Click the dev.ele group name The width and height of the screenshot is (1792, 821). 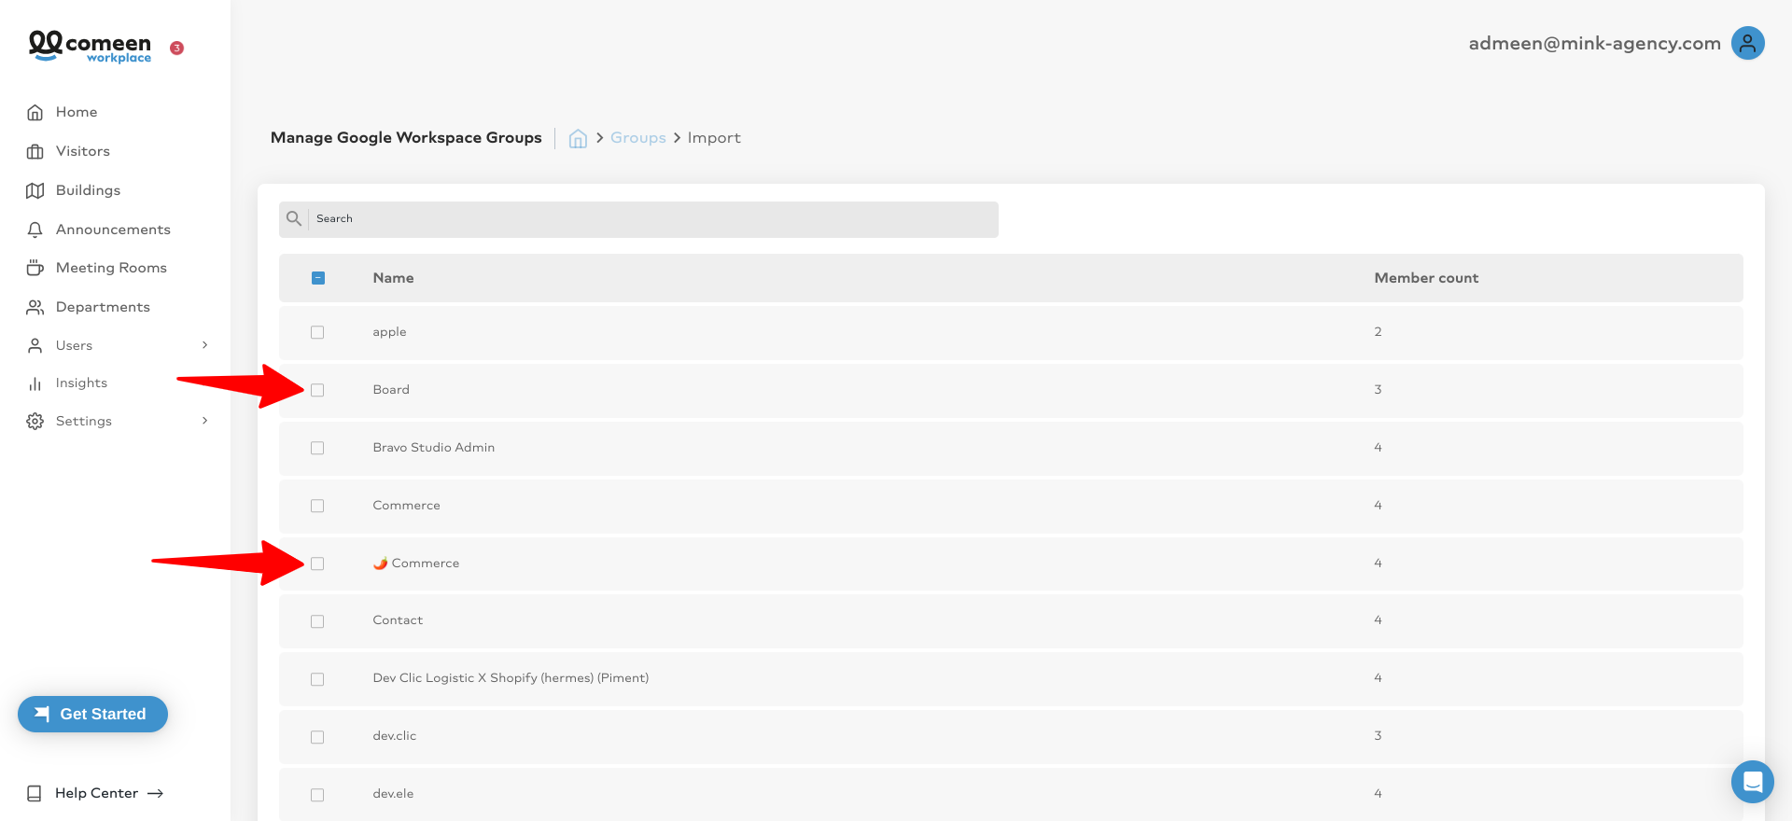coord(393,794)
